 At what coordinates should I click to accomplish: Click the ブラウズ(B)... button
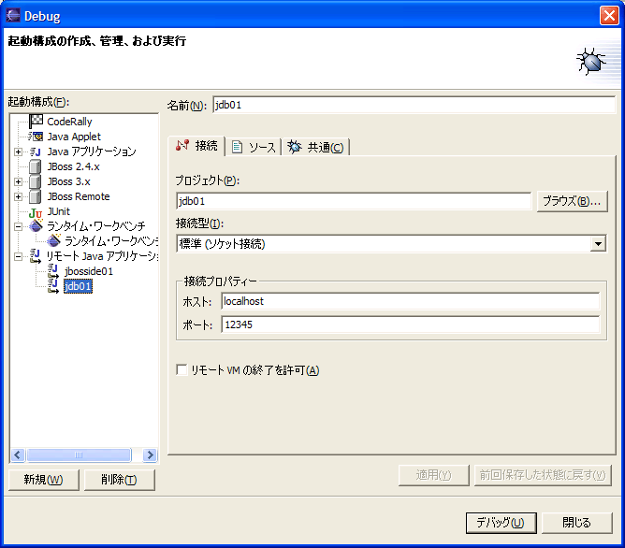coord(572,201)
